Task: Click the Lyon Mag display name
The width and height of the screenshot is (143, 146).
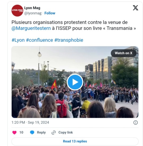Action: [32, 8]
